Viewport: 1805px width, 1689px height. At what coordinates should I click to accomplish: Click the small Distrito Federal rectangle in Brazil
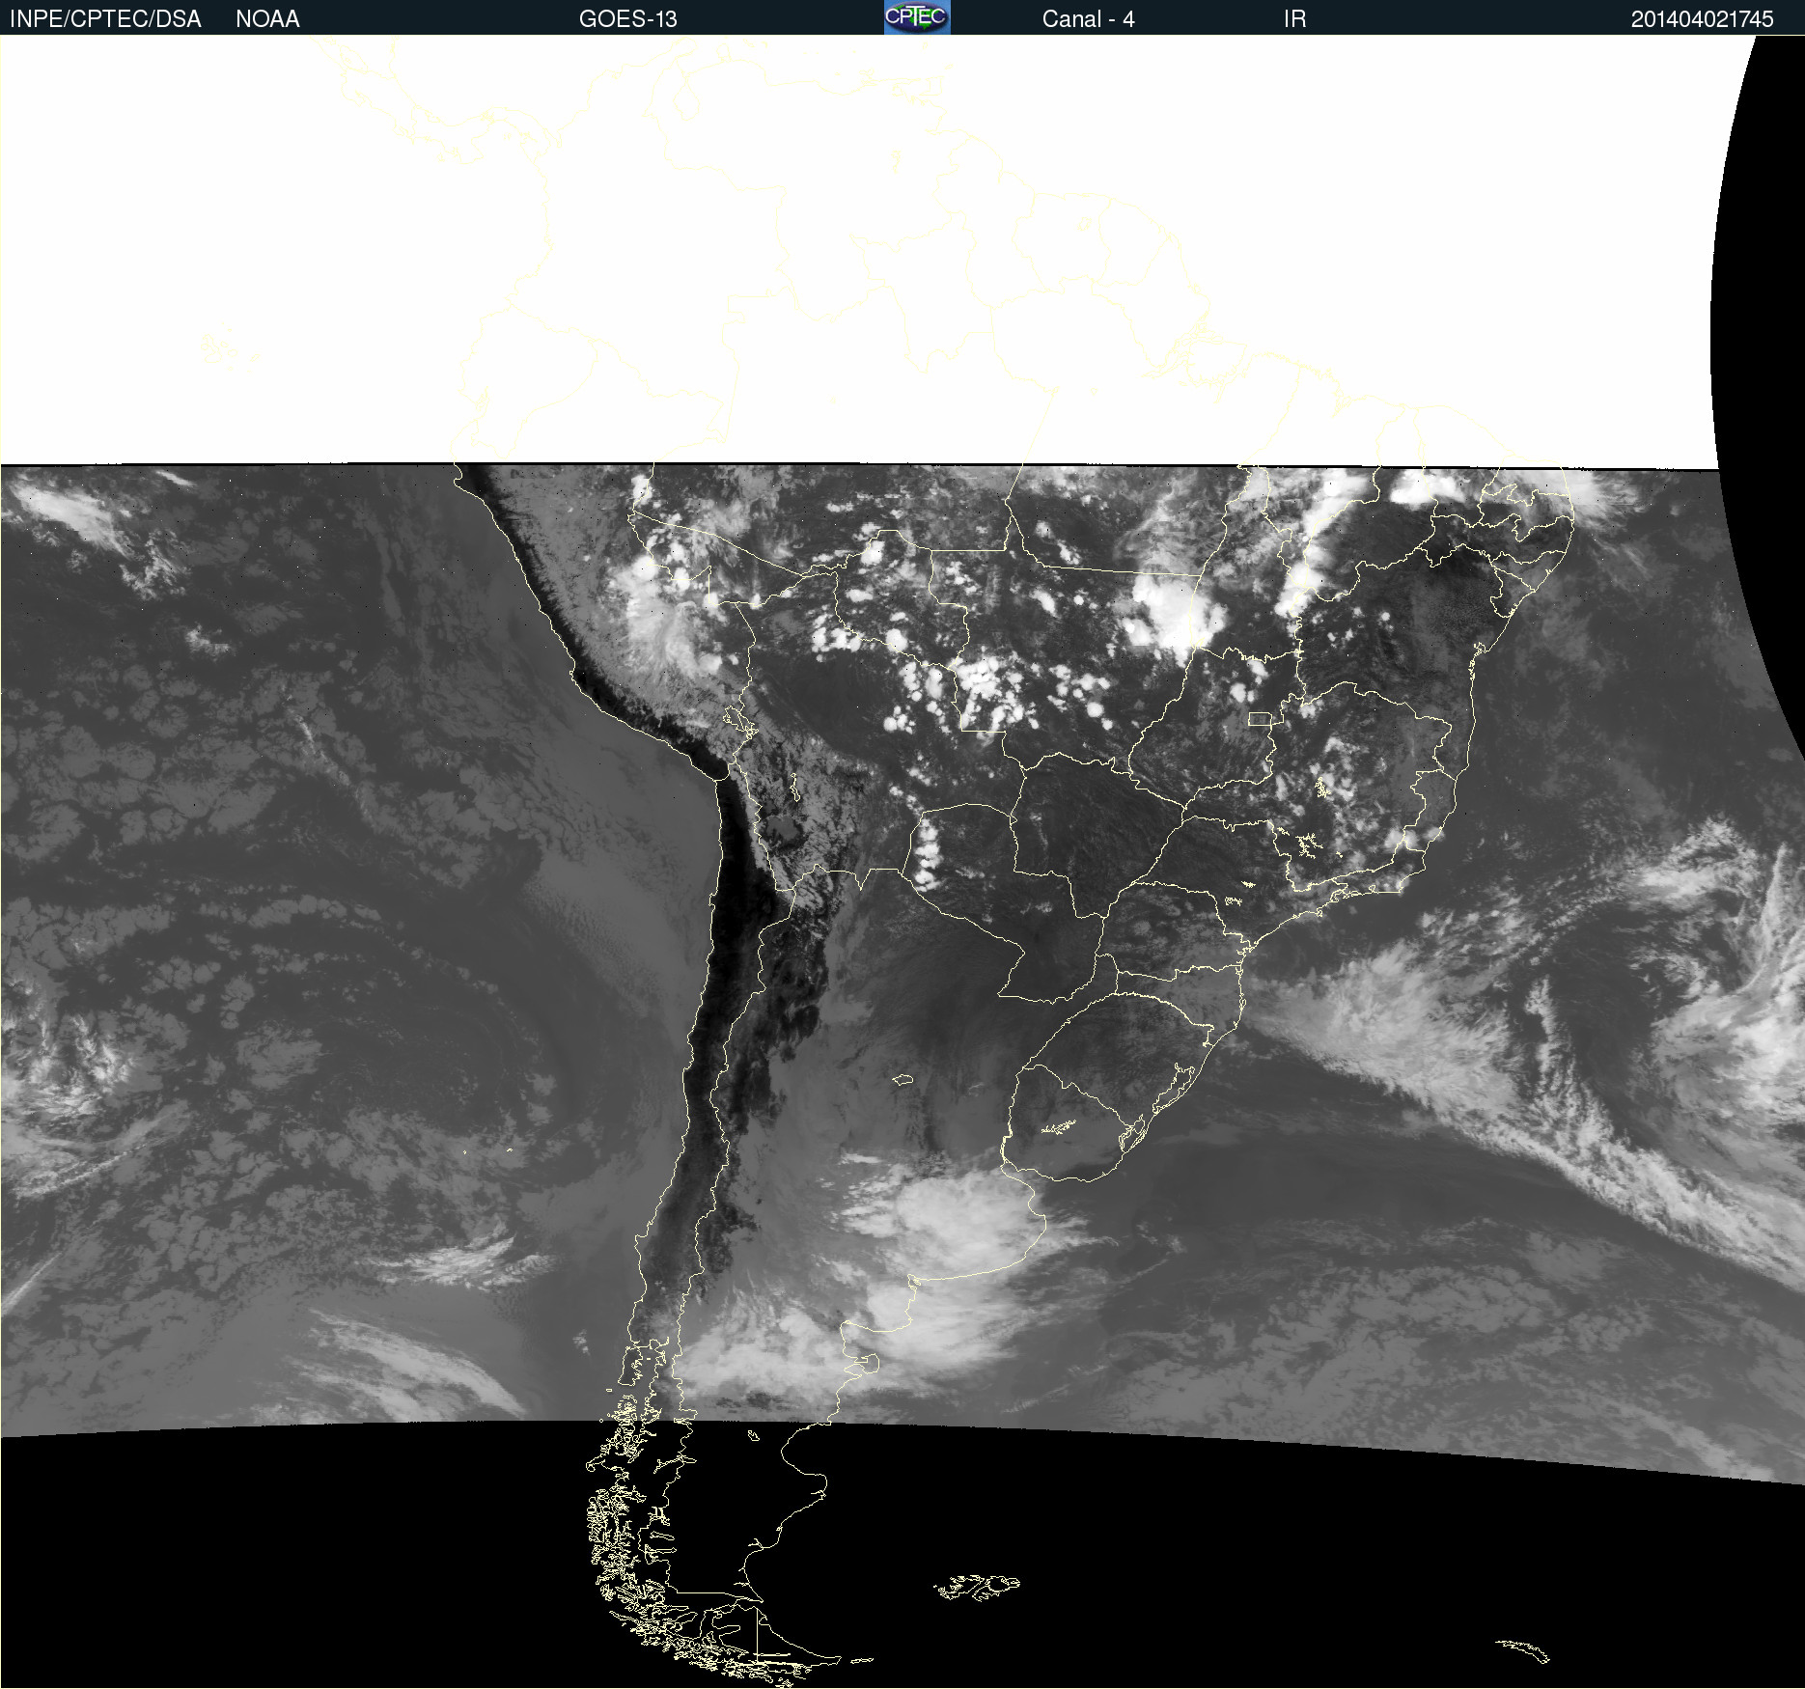1260,719
